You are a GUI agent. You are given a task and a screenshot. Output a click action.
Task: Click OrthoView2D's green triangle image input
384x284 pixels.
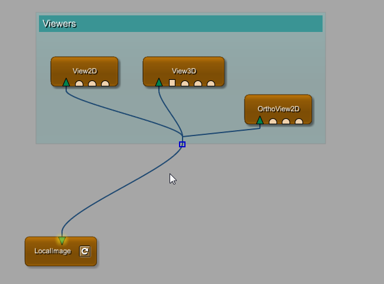click(260, 120)
